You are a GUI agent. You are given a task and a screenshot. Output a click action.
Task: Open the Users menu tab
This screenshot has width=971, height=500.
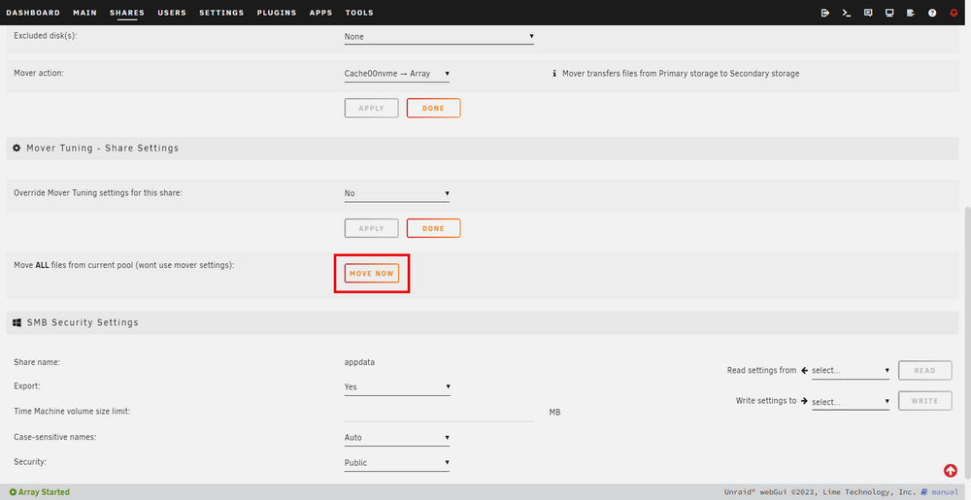[x=172, y=13]
